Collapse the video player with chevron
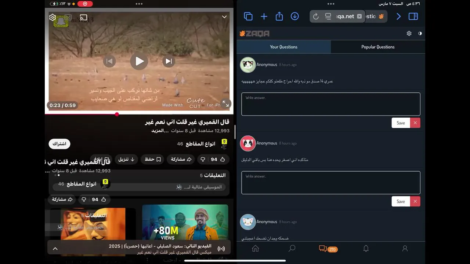The image size is (470, 264). pyautogui.click(x=224, y=17)
